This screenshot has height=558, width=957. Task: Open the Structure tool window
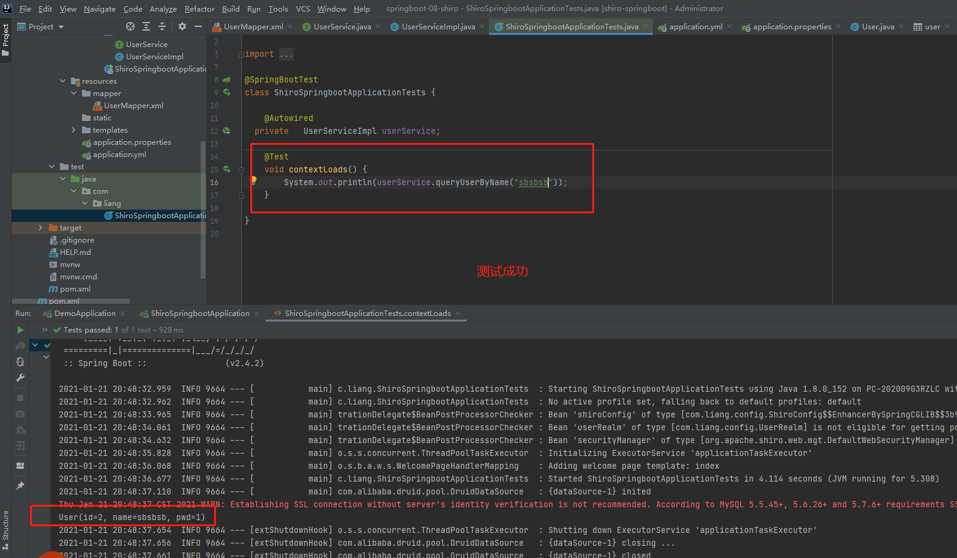6,529
